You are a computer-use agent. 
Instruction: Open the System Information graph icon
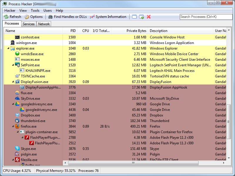click(92, 17)
